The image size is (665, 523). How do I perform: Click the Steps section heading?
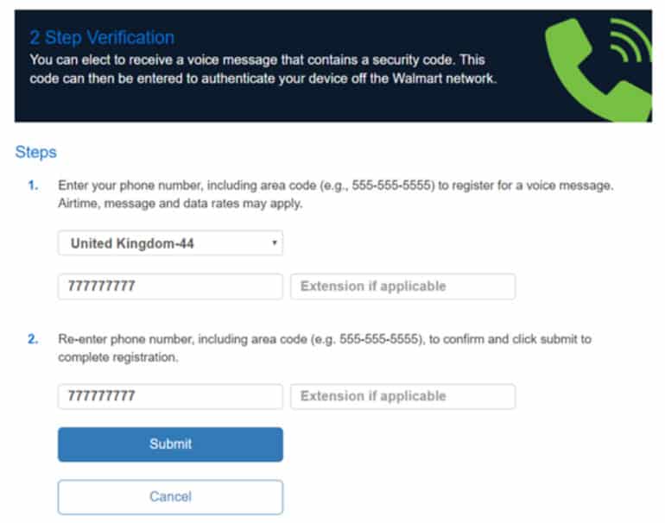pos(35,153)
